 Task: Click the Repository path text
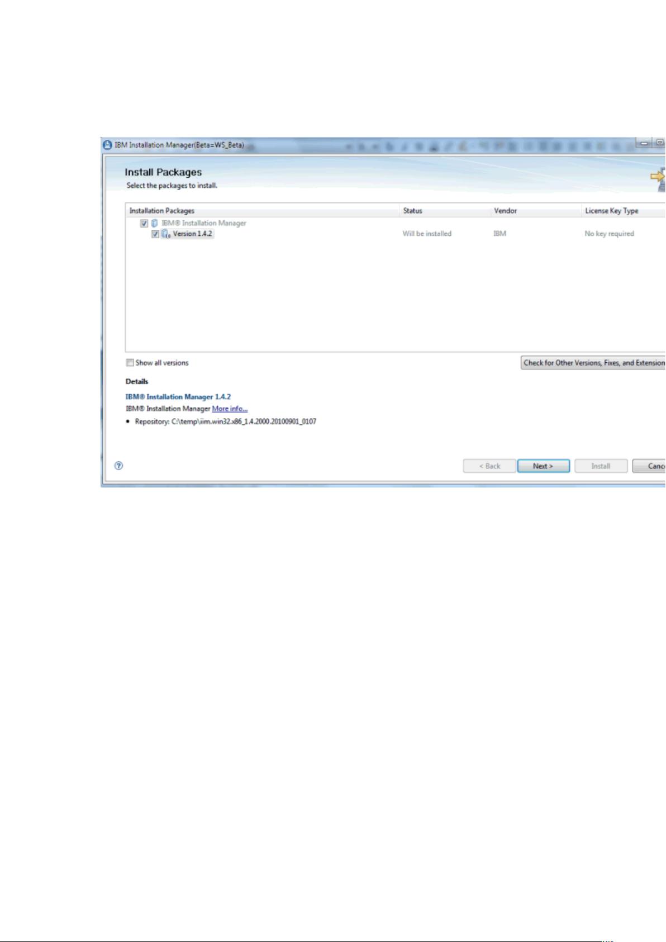point(226,422)
